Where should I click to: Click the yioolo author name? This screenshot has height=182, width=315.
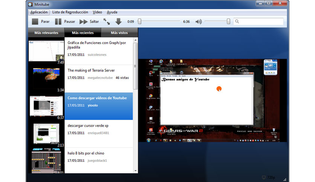click(x=93, y=105)
